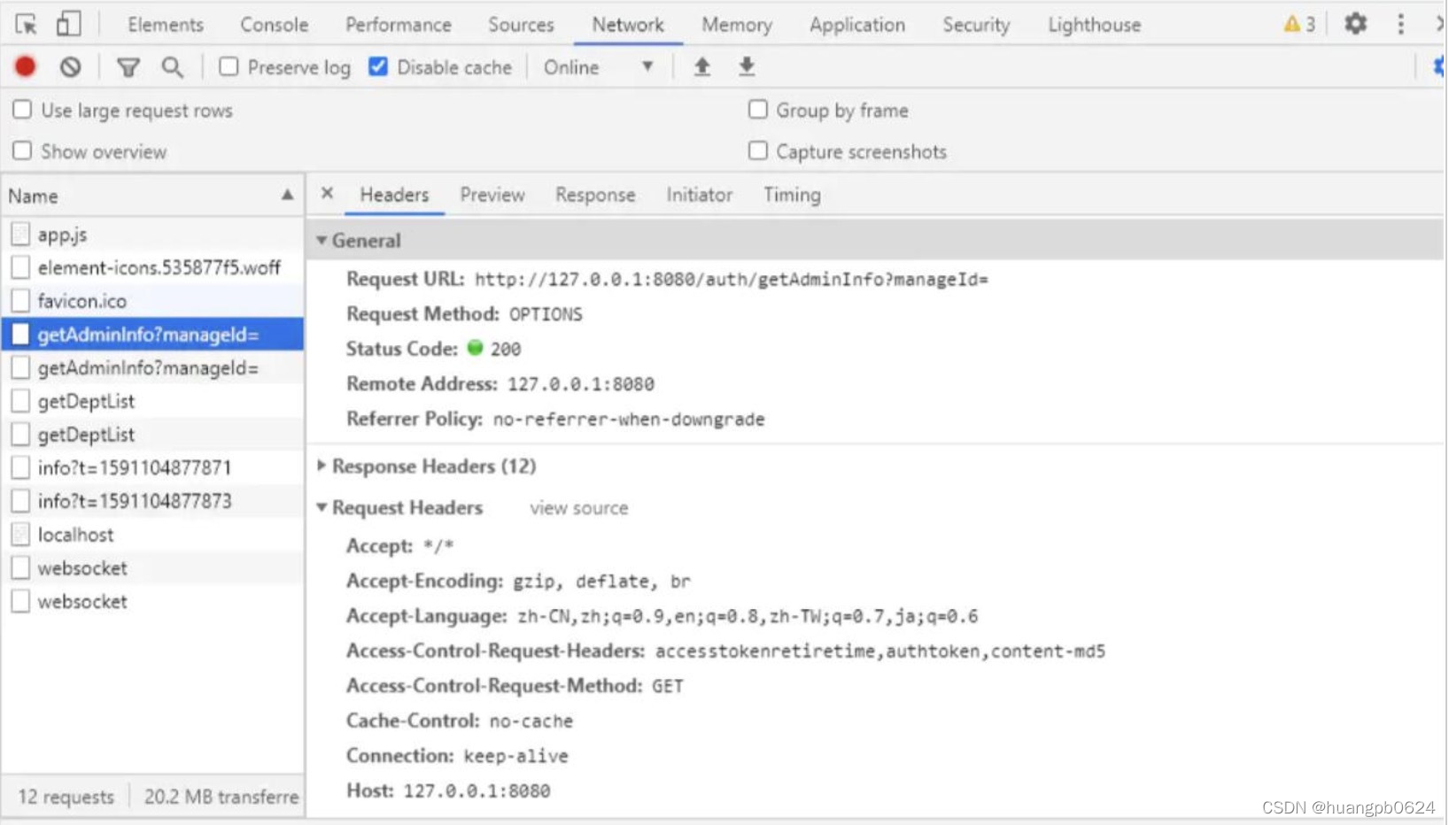Import HAR file using upload arrow
The height and width of the screenshot is (825, 1449).
[701, 66]
